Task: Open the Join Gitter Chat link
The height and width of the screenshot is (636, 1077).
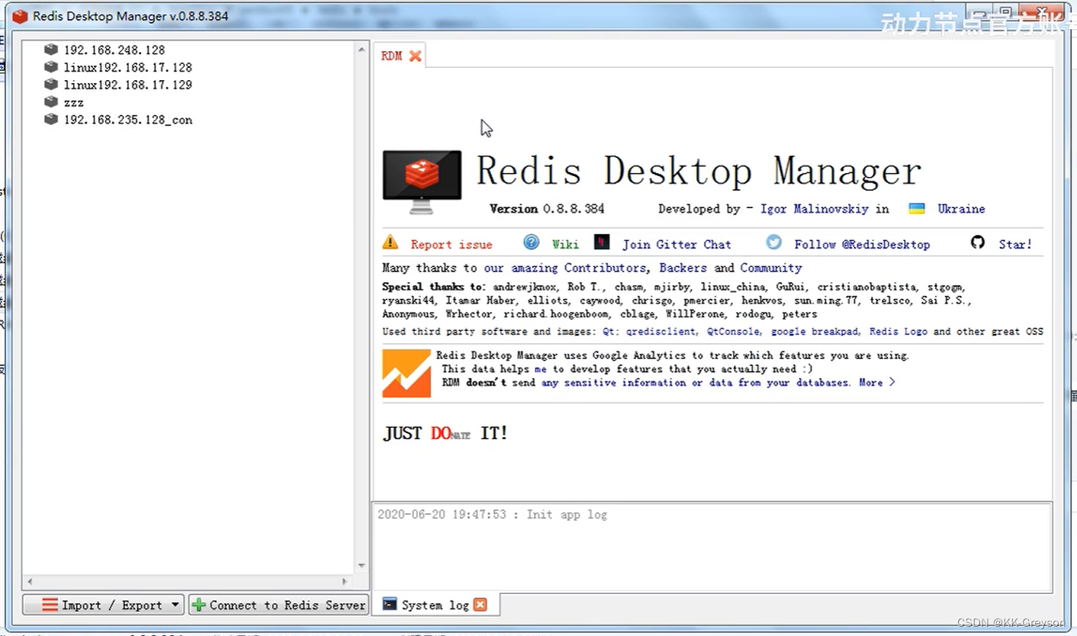Action: (x=677, y=244)
